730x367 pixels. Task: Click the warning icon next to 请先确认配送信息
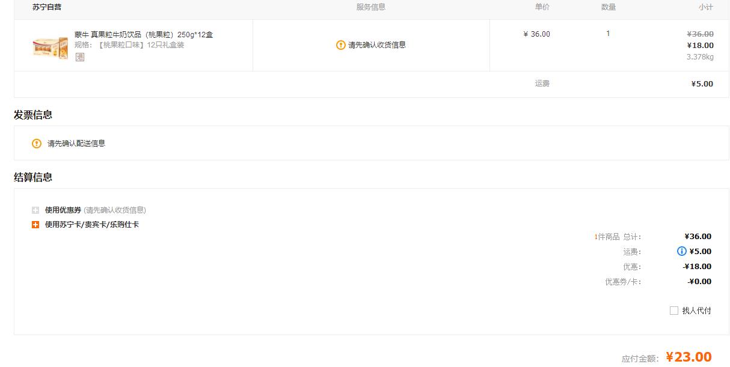[37, 144]
